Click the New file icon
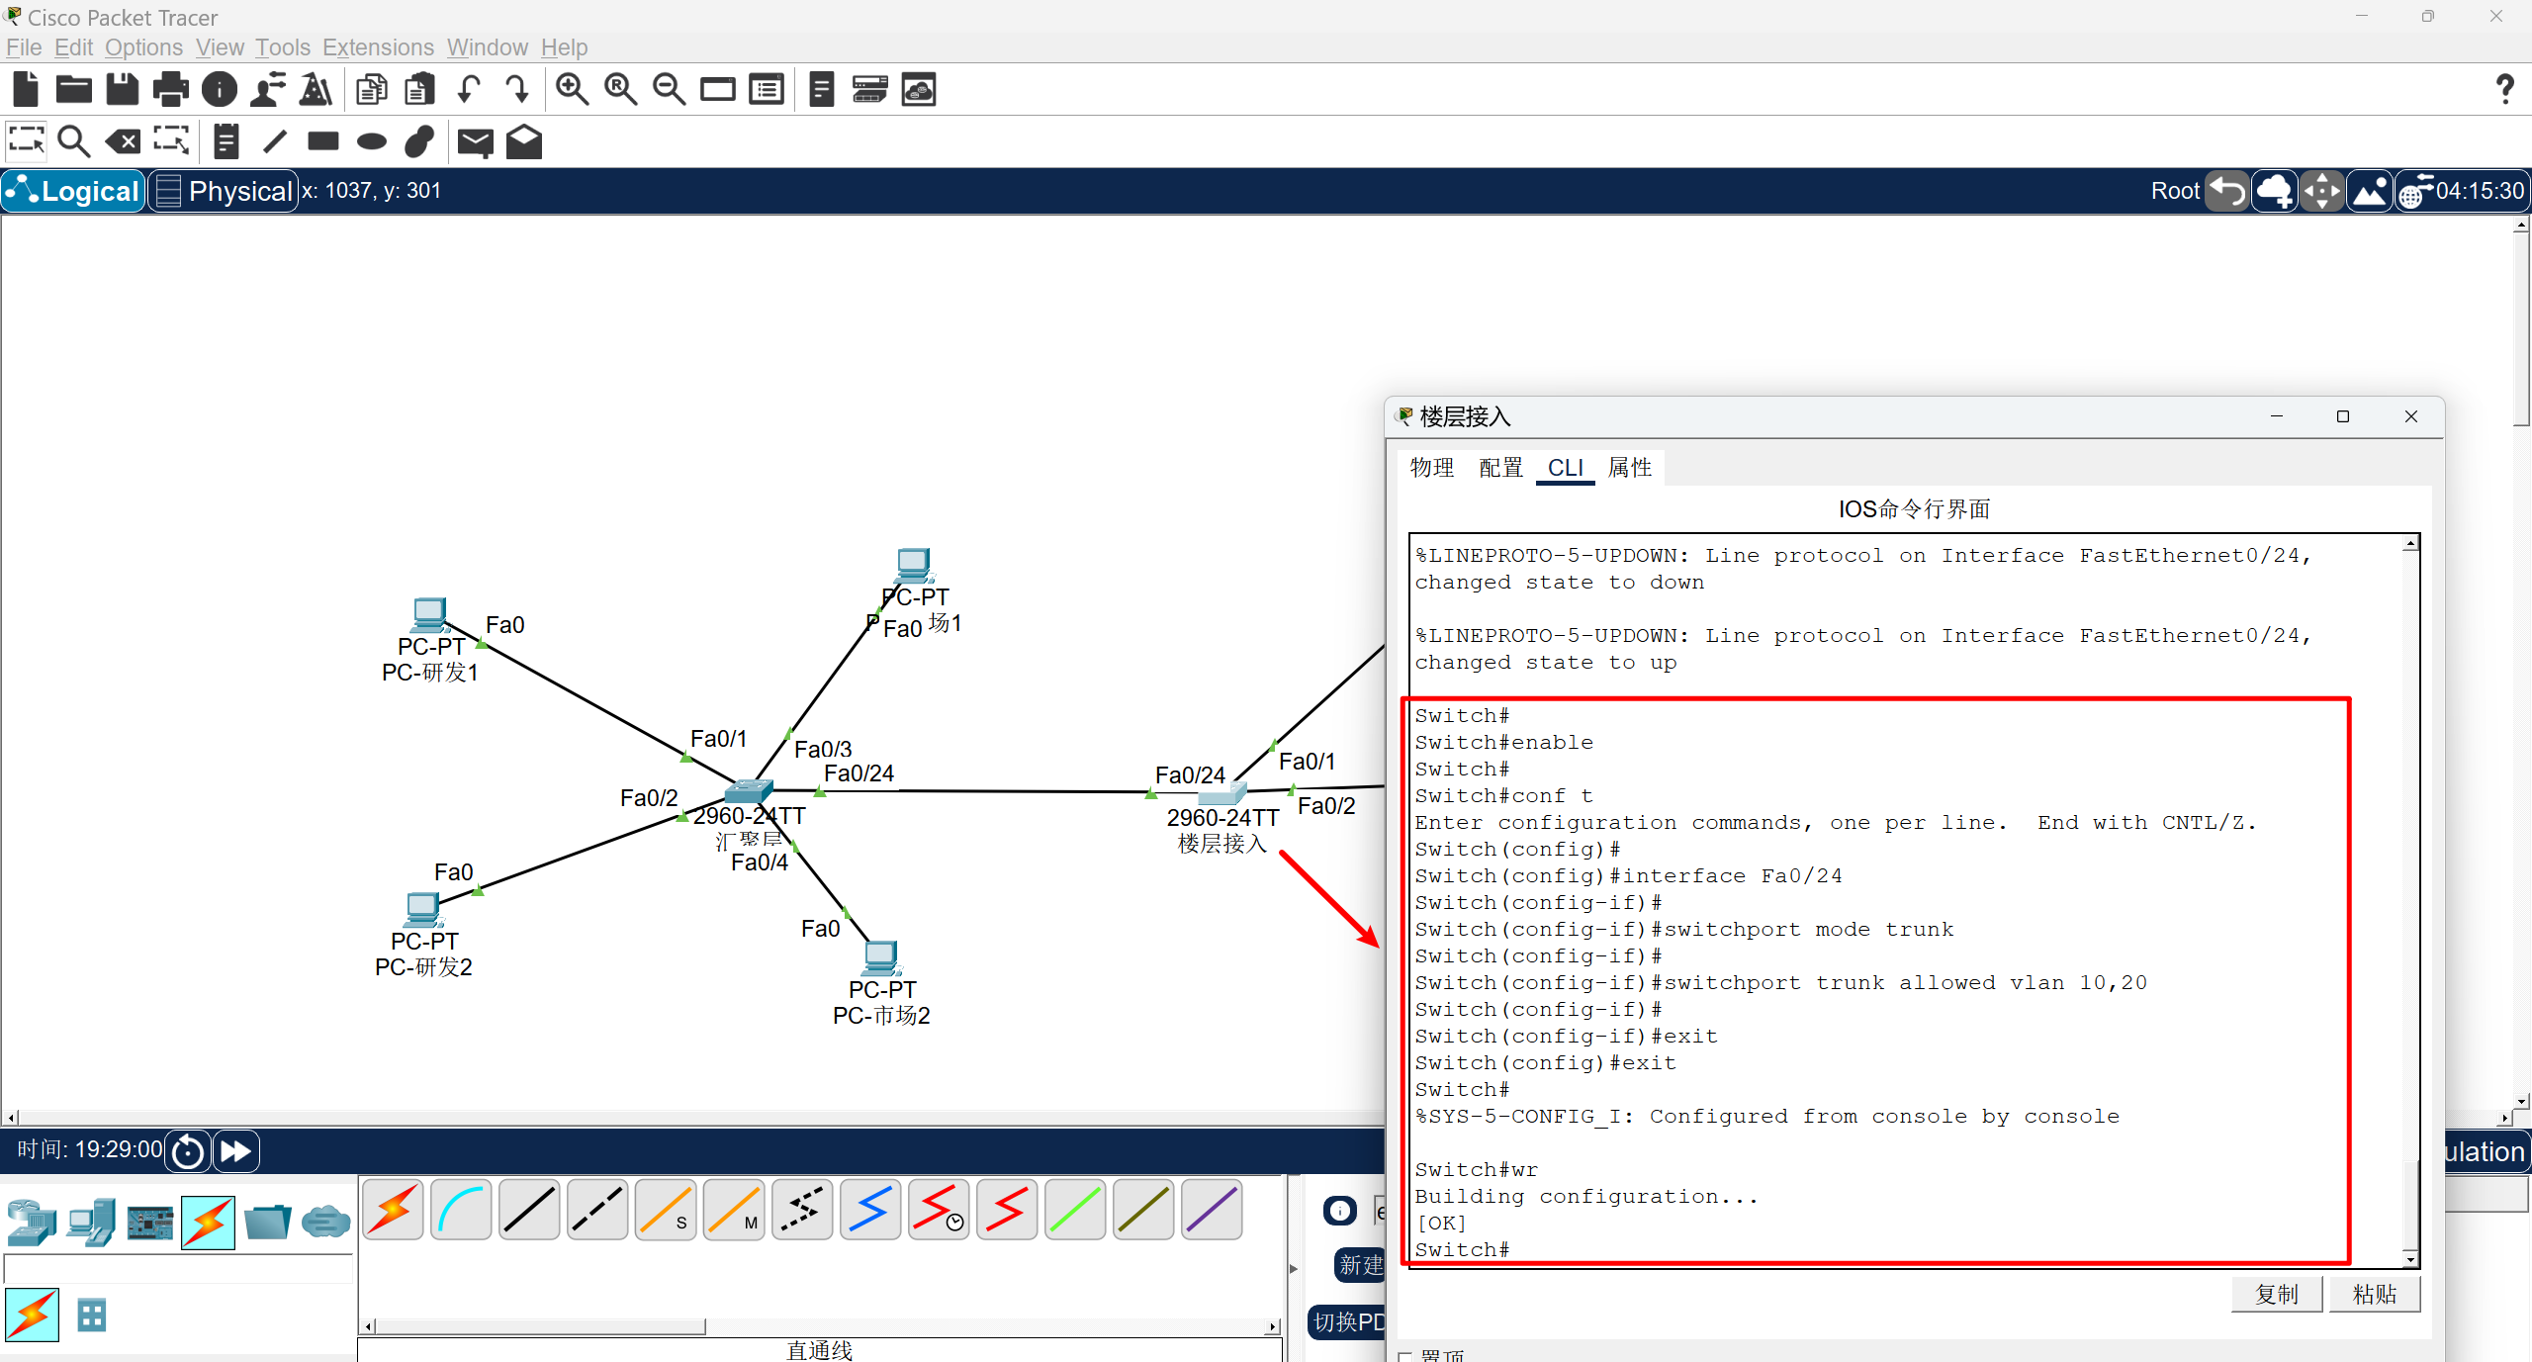The image size is (2532, 1362). 26,90
